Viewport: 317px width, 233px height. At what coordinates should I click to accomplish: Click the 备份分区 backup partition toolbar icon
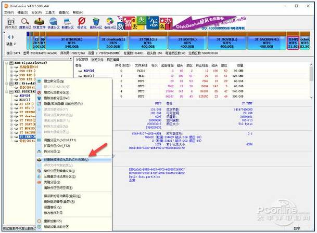click(x=110, y=22)
